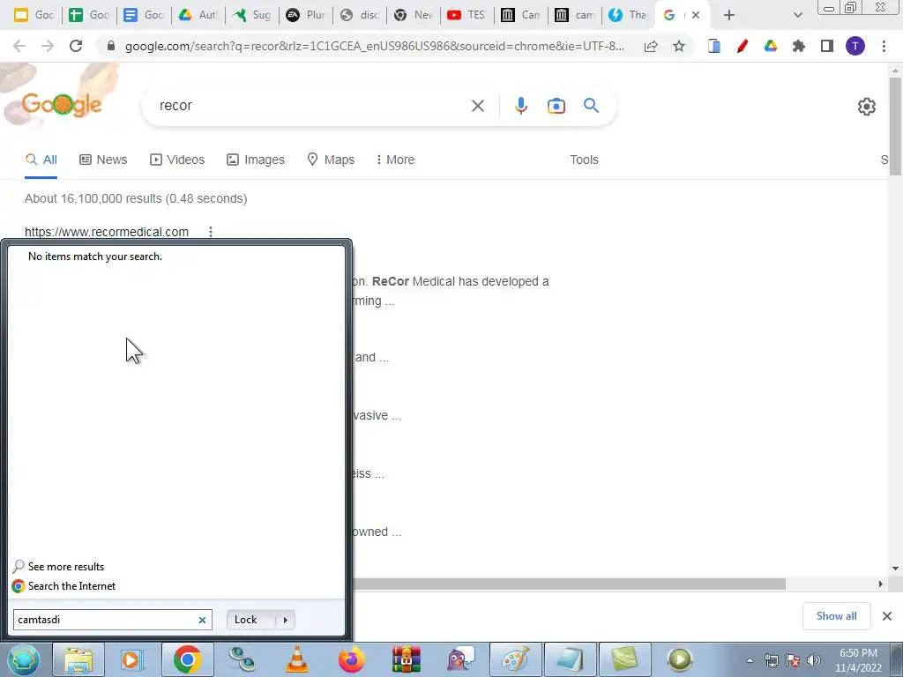Open the notepad taskbar icon
The height and width of the screenshot is (677, 903).
click(571, 659)
